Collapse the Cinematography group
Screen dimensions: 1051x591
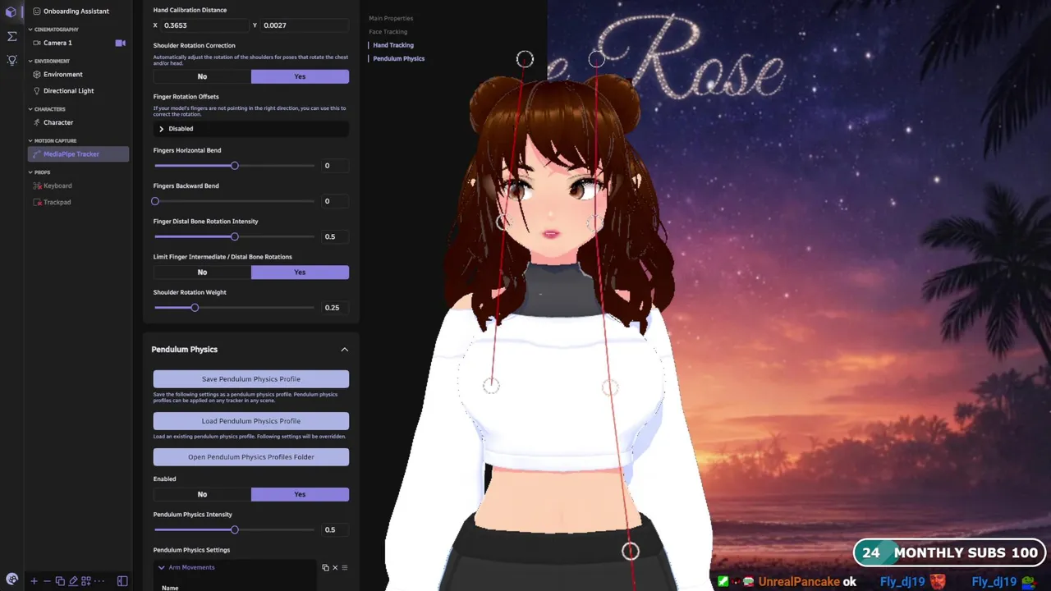click(31, 30)
